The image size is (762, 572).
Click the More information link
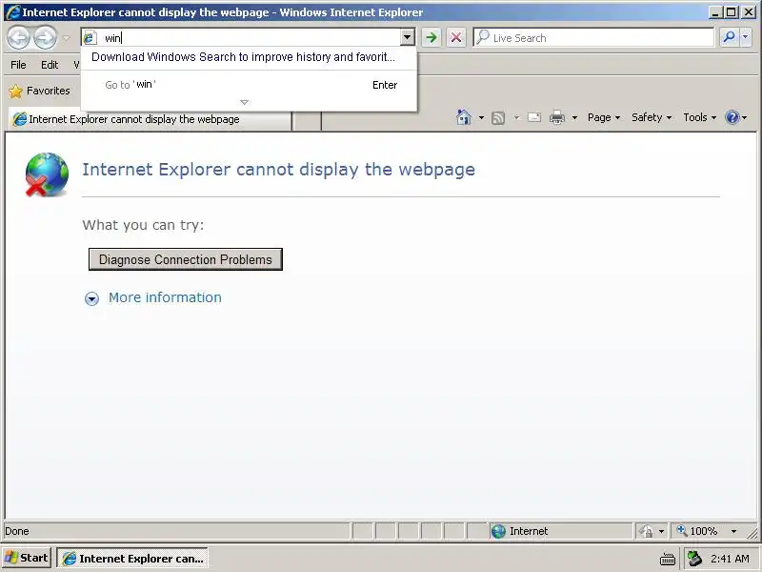point(165,297)
